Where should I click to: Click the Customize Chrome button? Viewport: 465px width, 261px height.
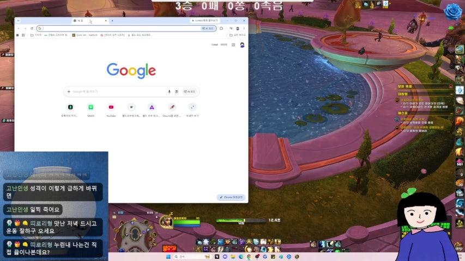tap(231, 197)
